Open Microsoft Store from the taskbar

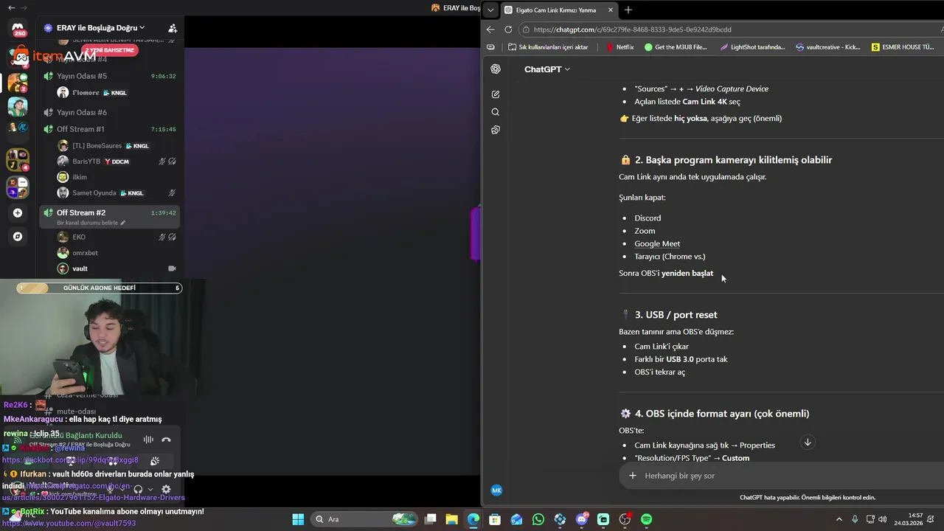pyautogui.click(x=495, y=519)
